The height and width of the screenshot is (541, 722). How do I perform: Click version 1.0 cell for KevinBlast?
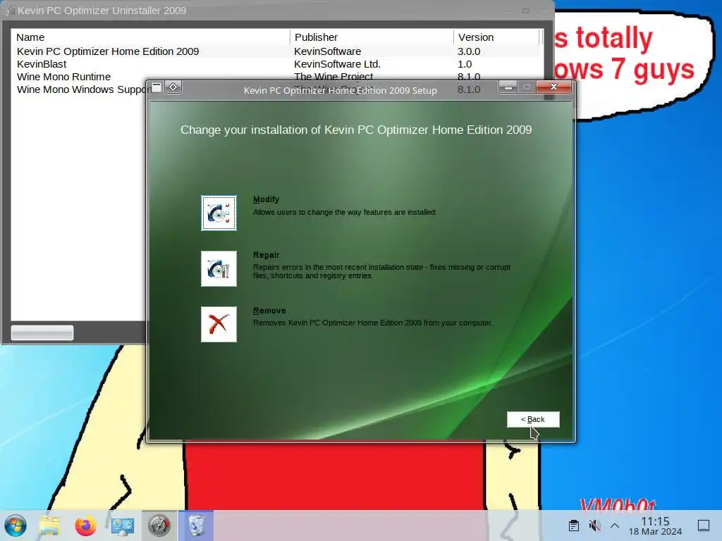coord(465,64)
